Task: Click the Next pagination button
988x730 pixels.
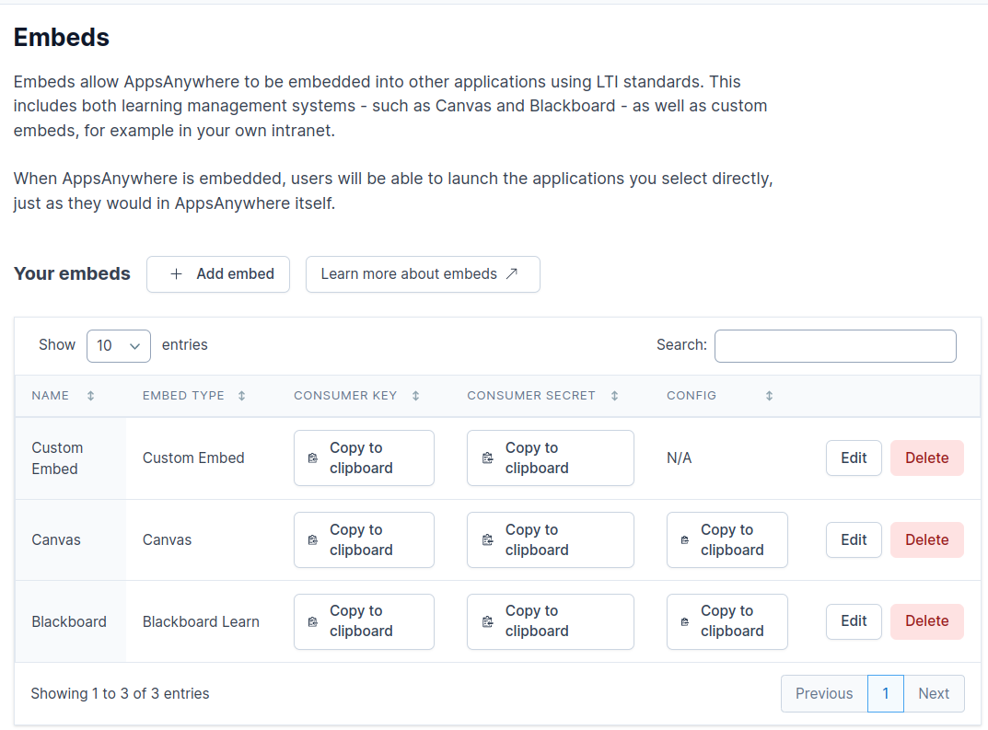Action: pyautogui.click(x=934, y=694)
